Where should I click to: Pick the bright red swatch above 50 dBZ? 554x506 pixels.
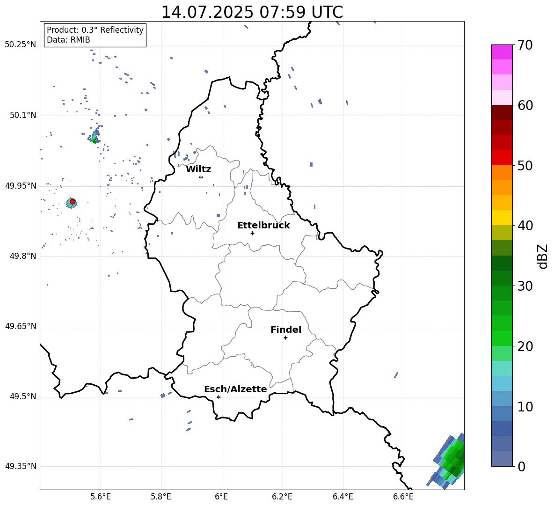pos(502,158)
